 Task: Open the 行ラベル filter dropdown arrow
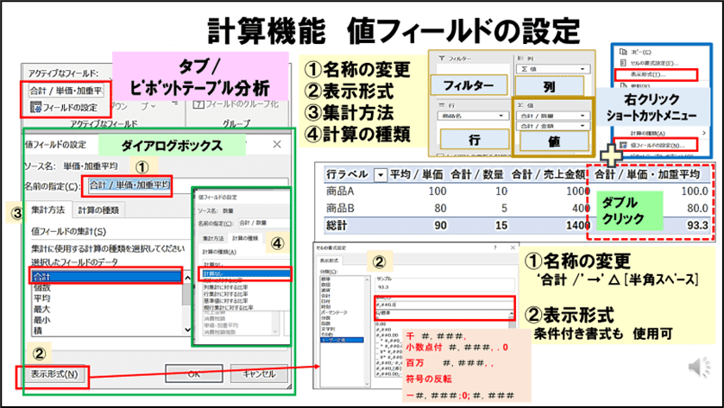(x=380, y=175)
